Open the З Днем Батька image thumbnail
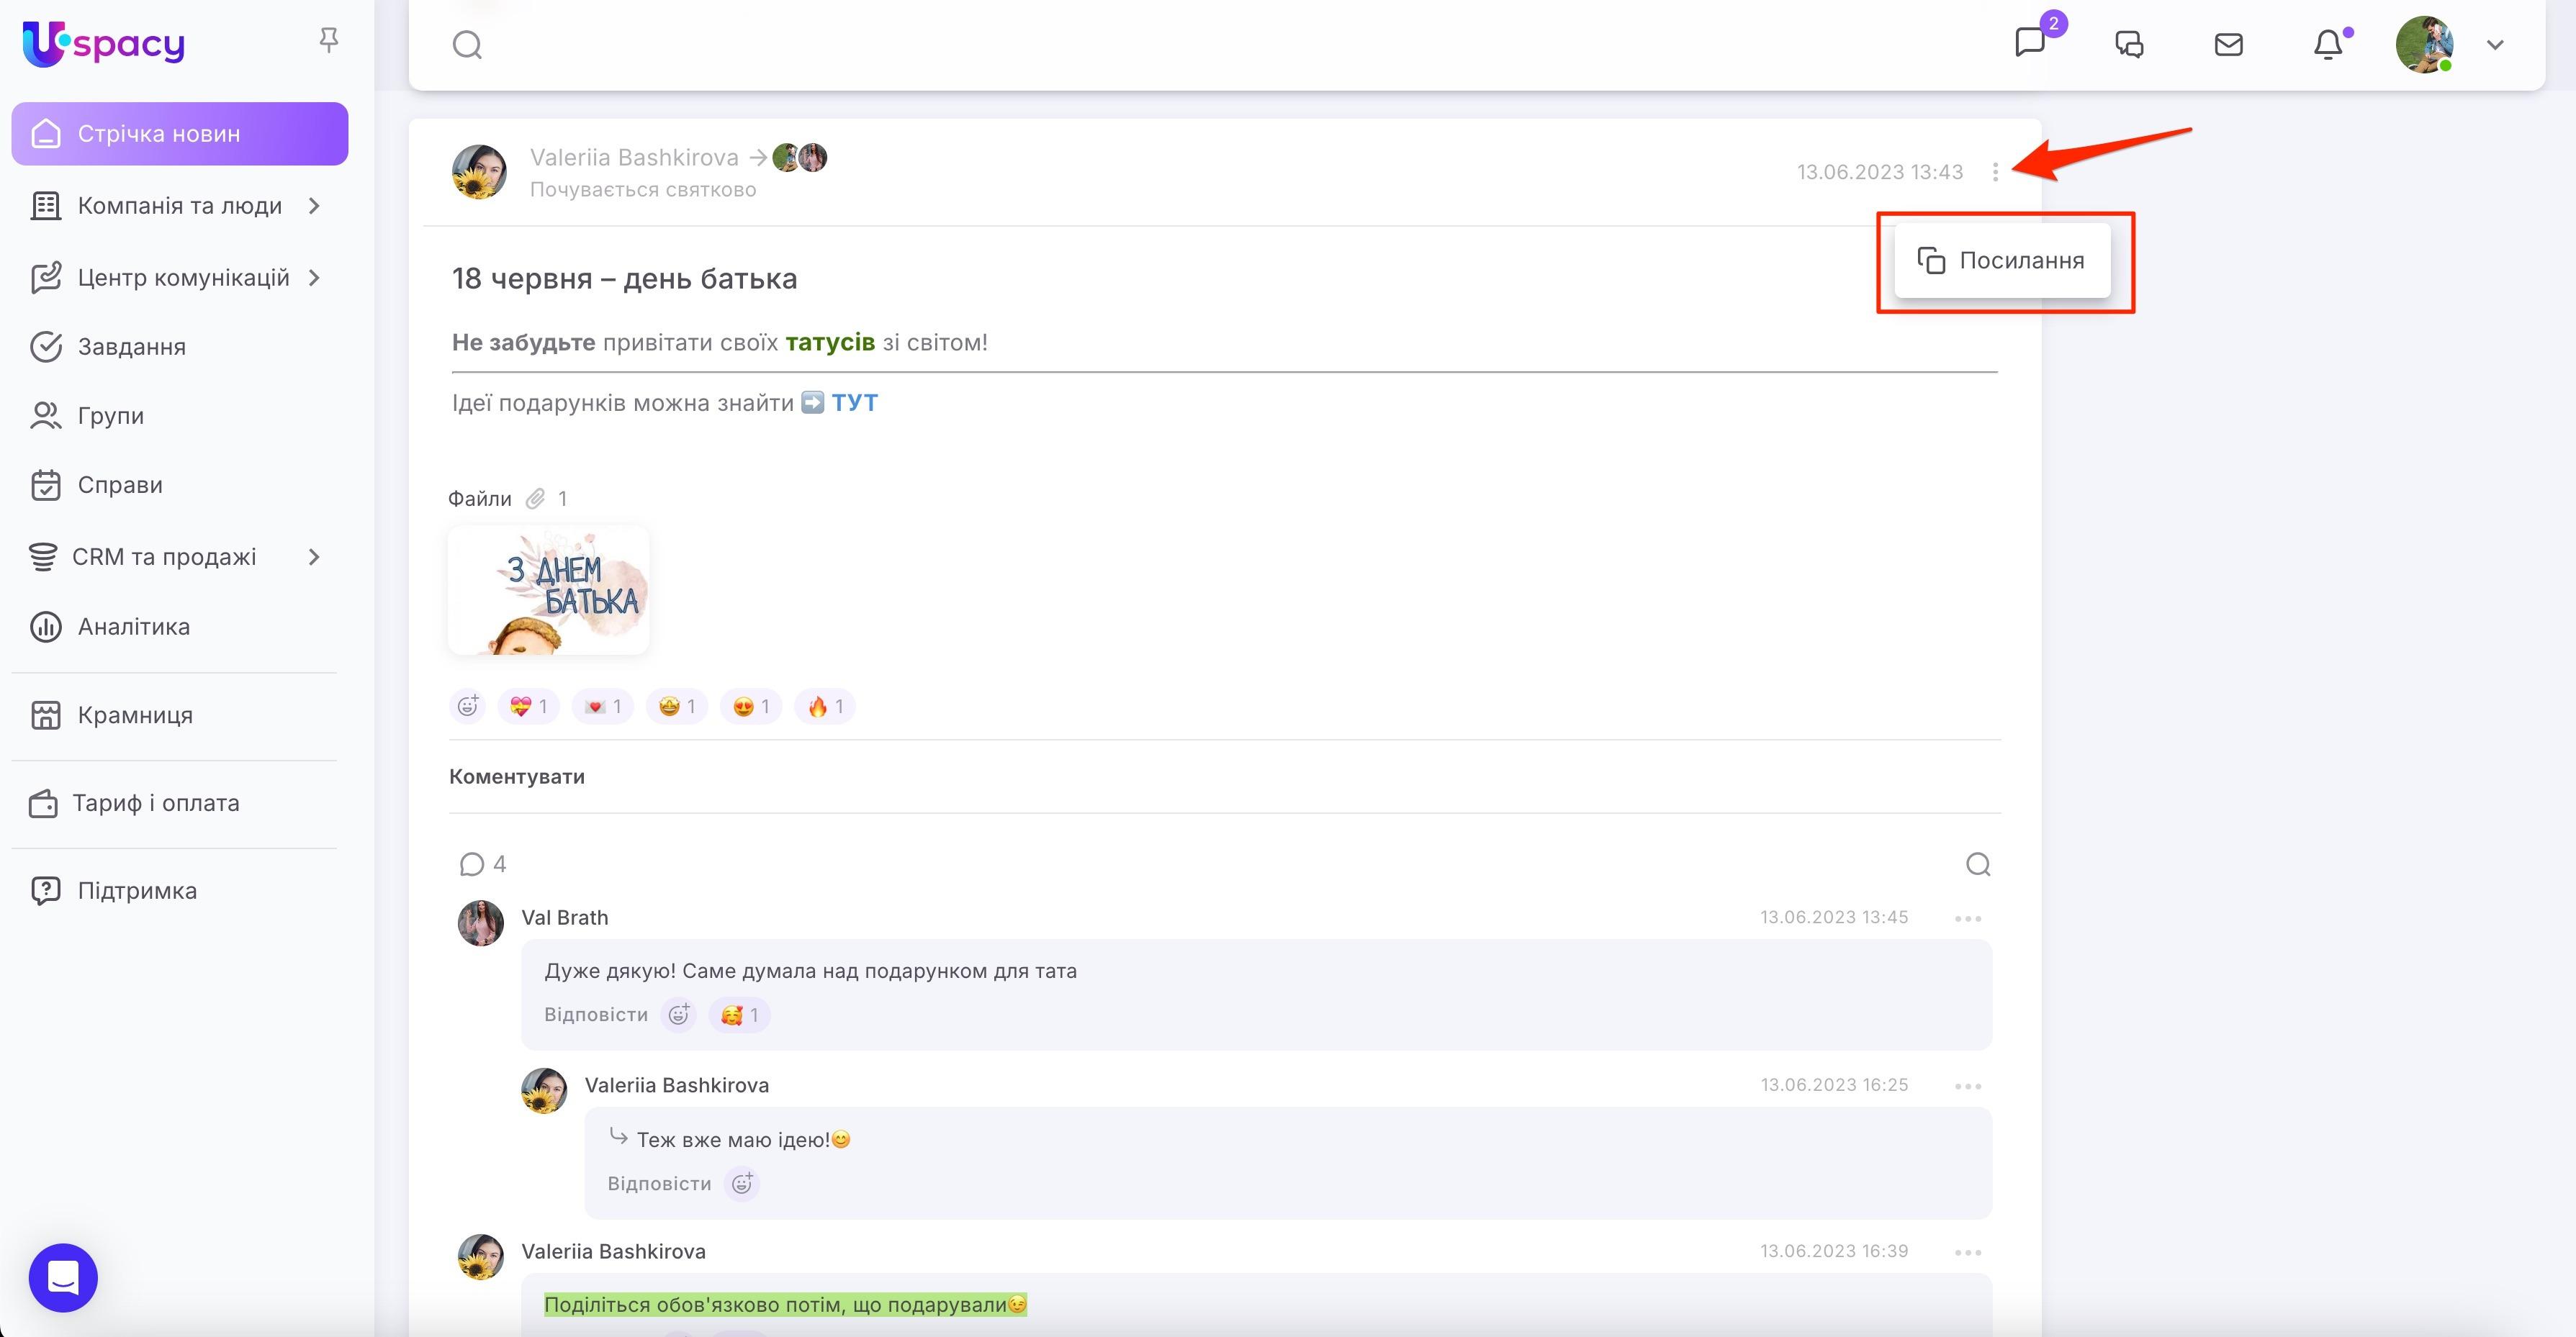2576x1337 pixels. pyautogui.click(x=548, y=591)
